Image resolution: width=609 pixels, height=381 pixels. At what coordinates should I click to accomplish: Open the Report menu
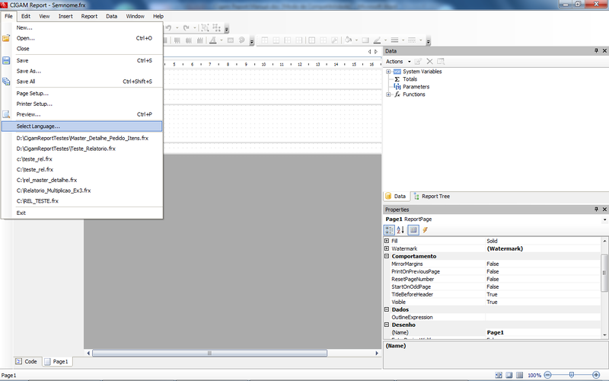point(89,16)
